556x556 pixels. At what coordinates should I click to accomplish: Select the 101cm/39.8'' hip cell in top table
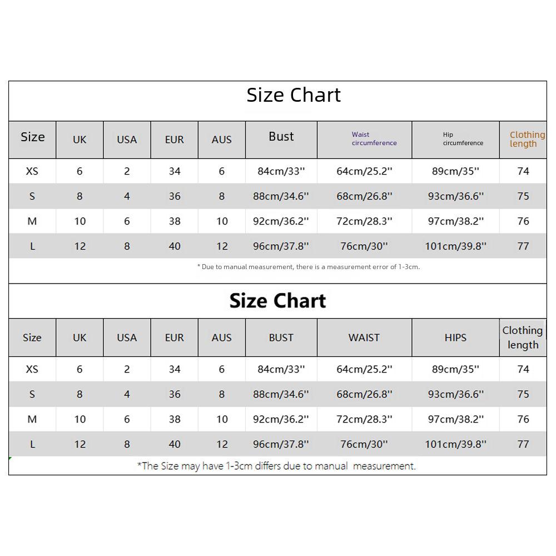pos(456,246)
